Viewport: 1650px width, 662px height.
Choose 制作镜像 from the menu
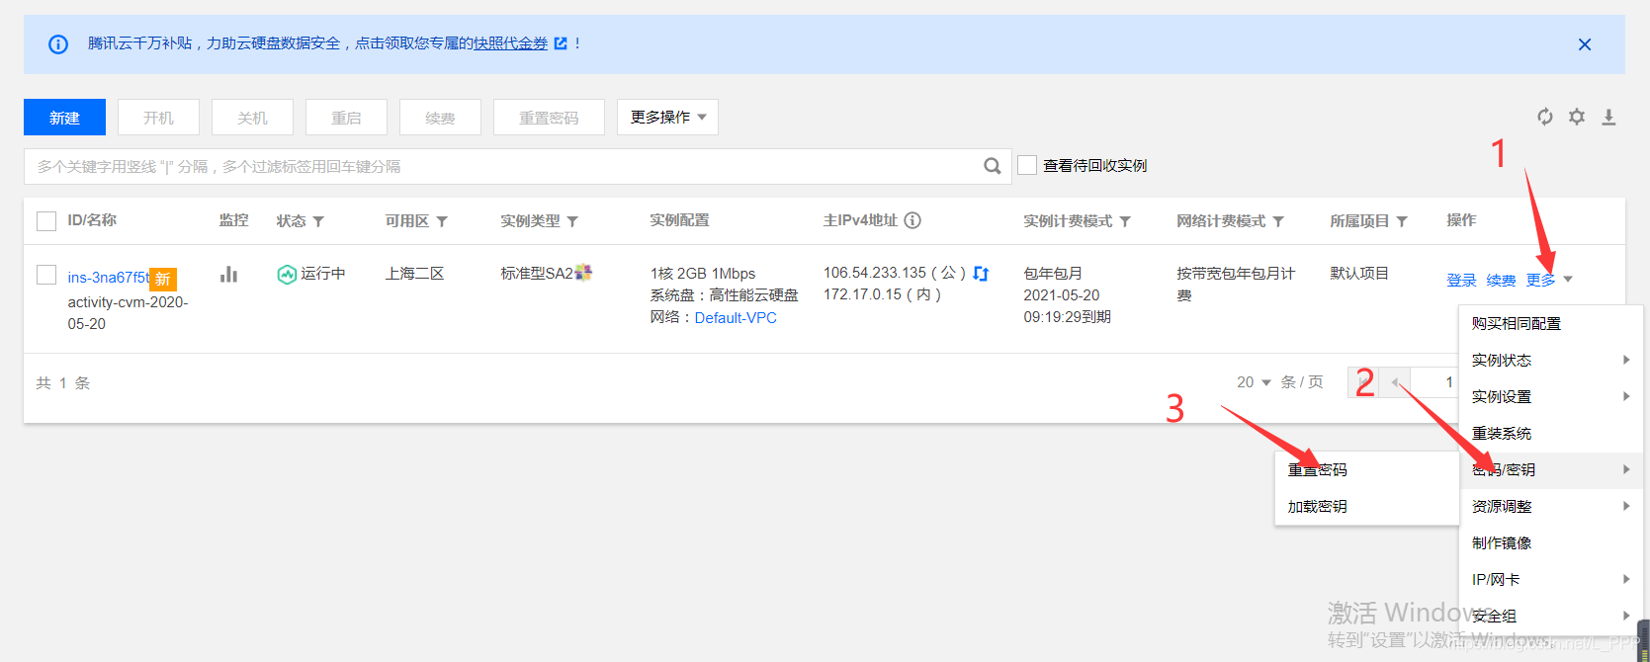(x=1550, y=542)
